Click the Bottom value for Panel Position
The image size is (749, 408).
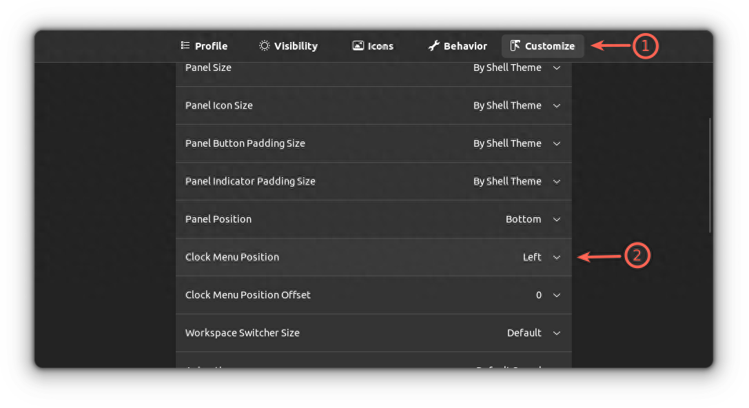pyautogui.click(x=524, y=219)
